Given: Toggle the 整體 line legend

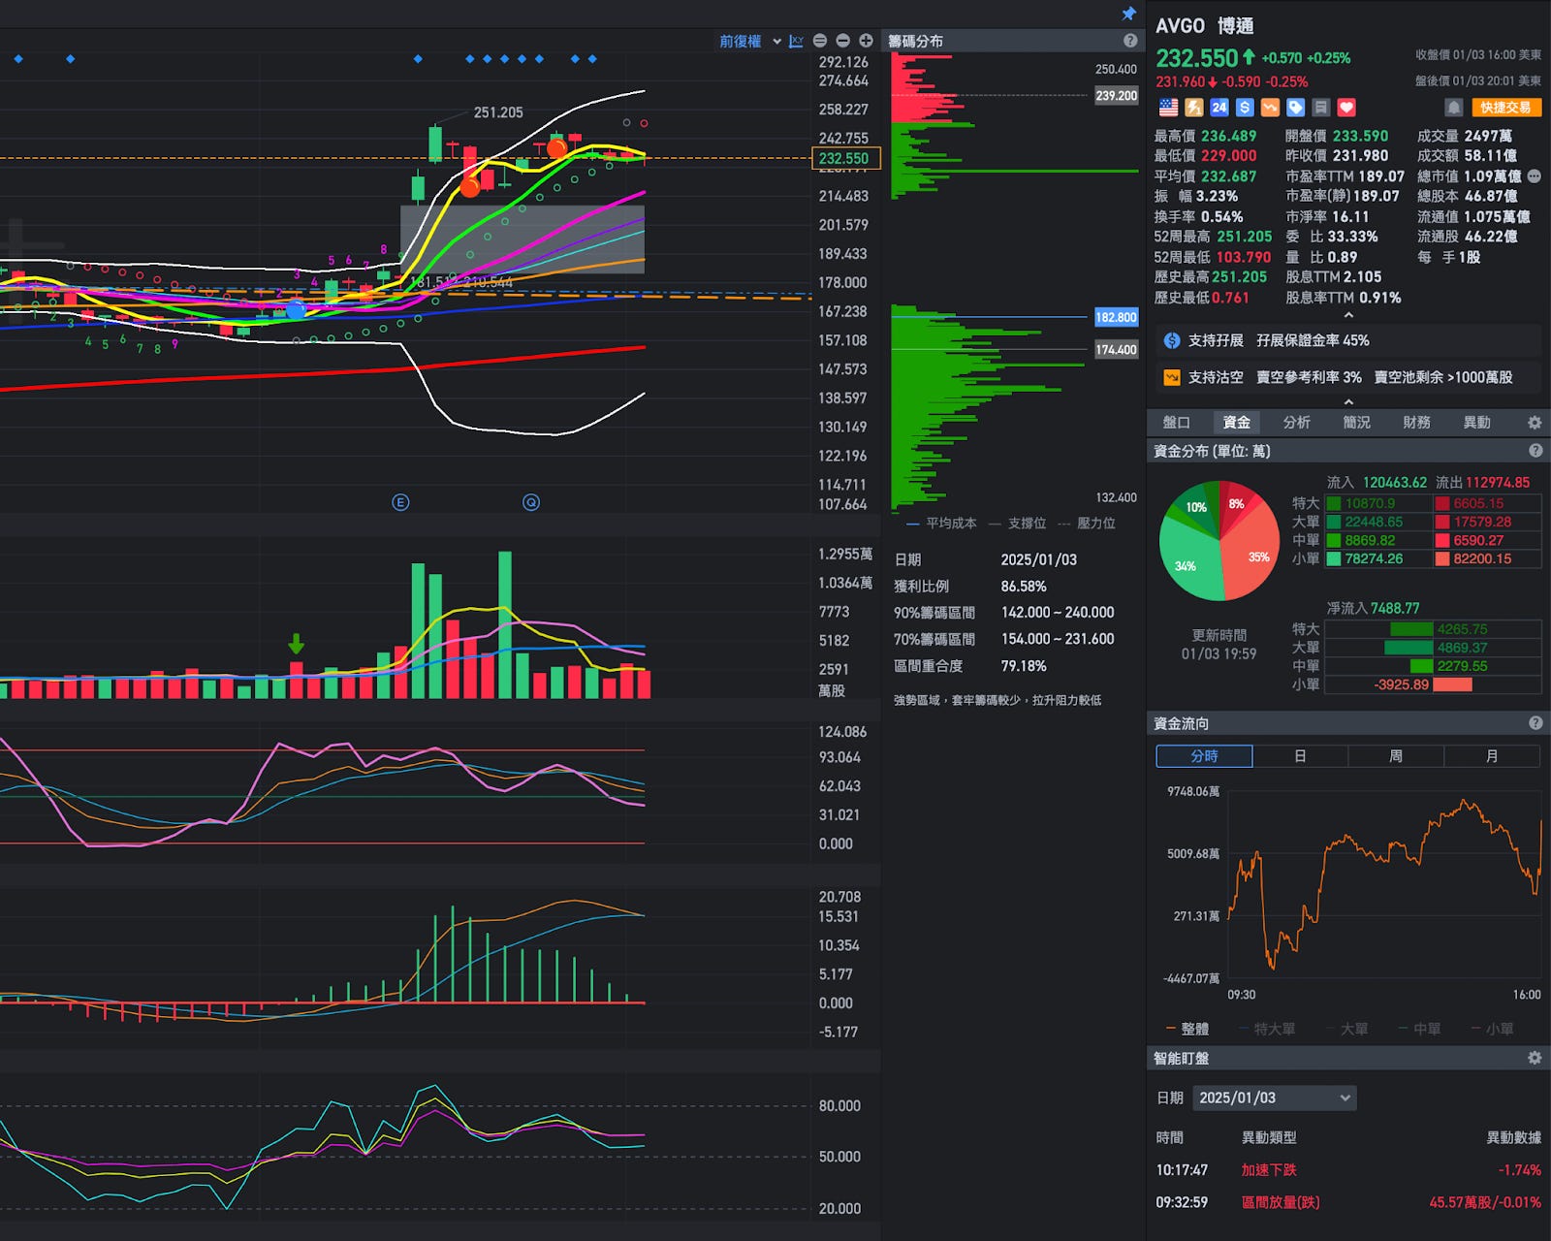Looking at the screenshot, I should [1187, 1029].
